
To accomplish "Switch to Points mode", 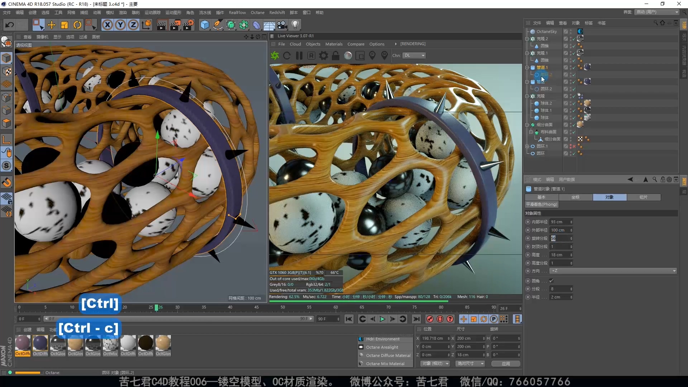I will tap(6, 97).
